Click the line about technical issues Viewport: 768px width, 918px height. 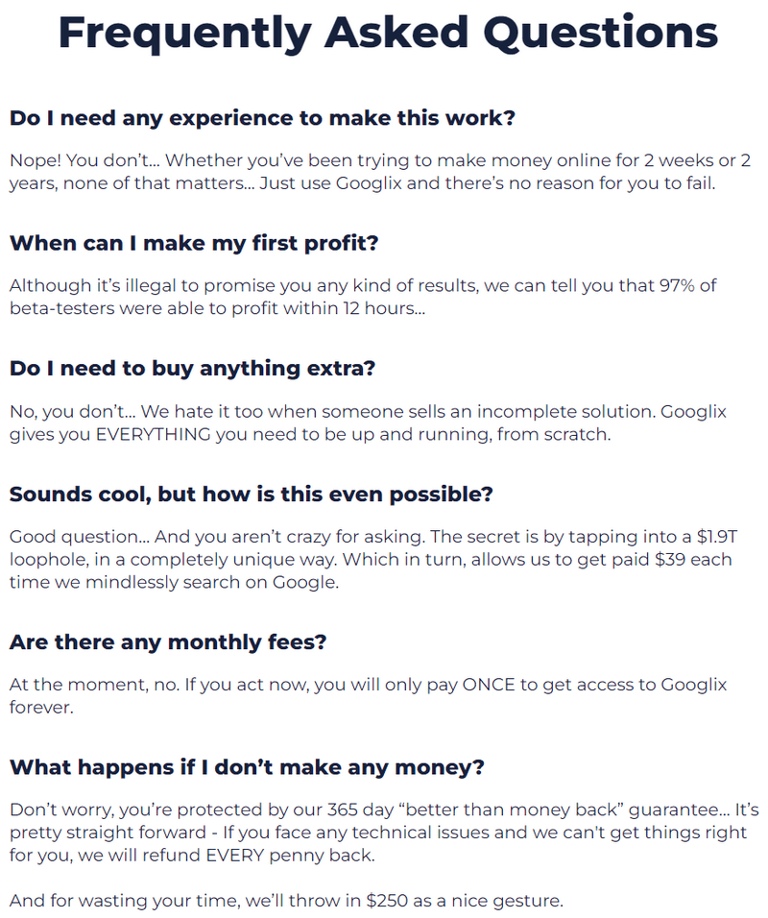pyautogui.click(x=378, y=833)
